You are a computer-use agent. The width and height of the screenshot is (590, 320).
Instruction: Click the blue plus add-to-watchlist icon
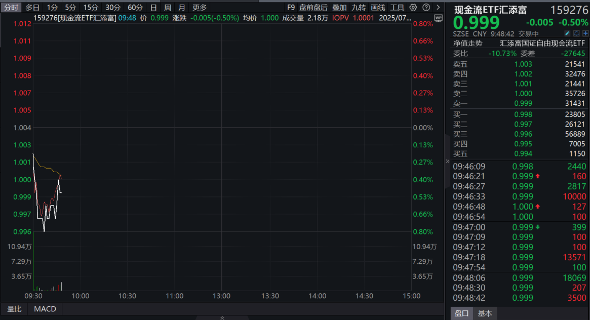pyautogui.click(x=585, y=33)
